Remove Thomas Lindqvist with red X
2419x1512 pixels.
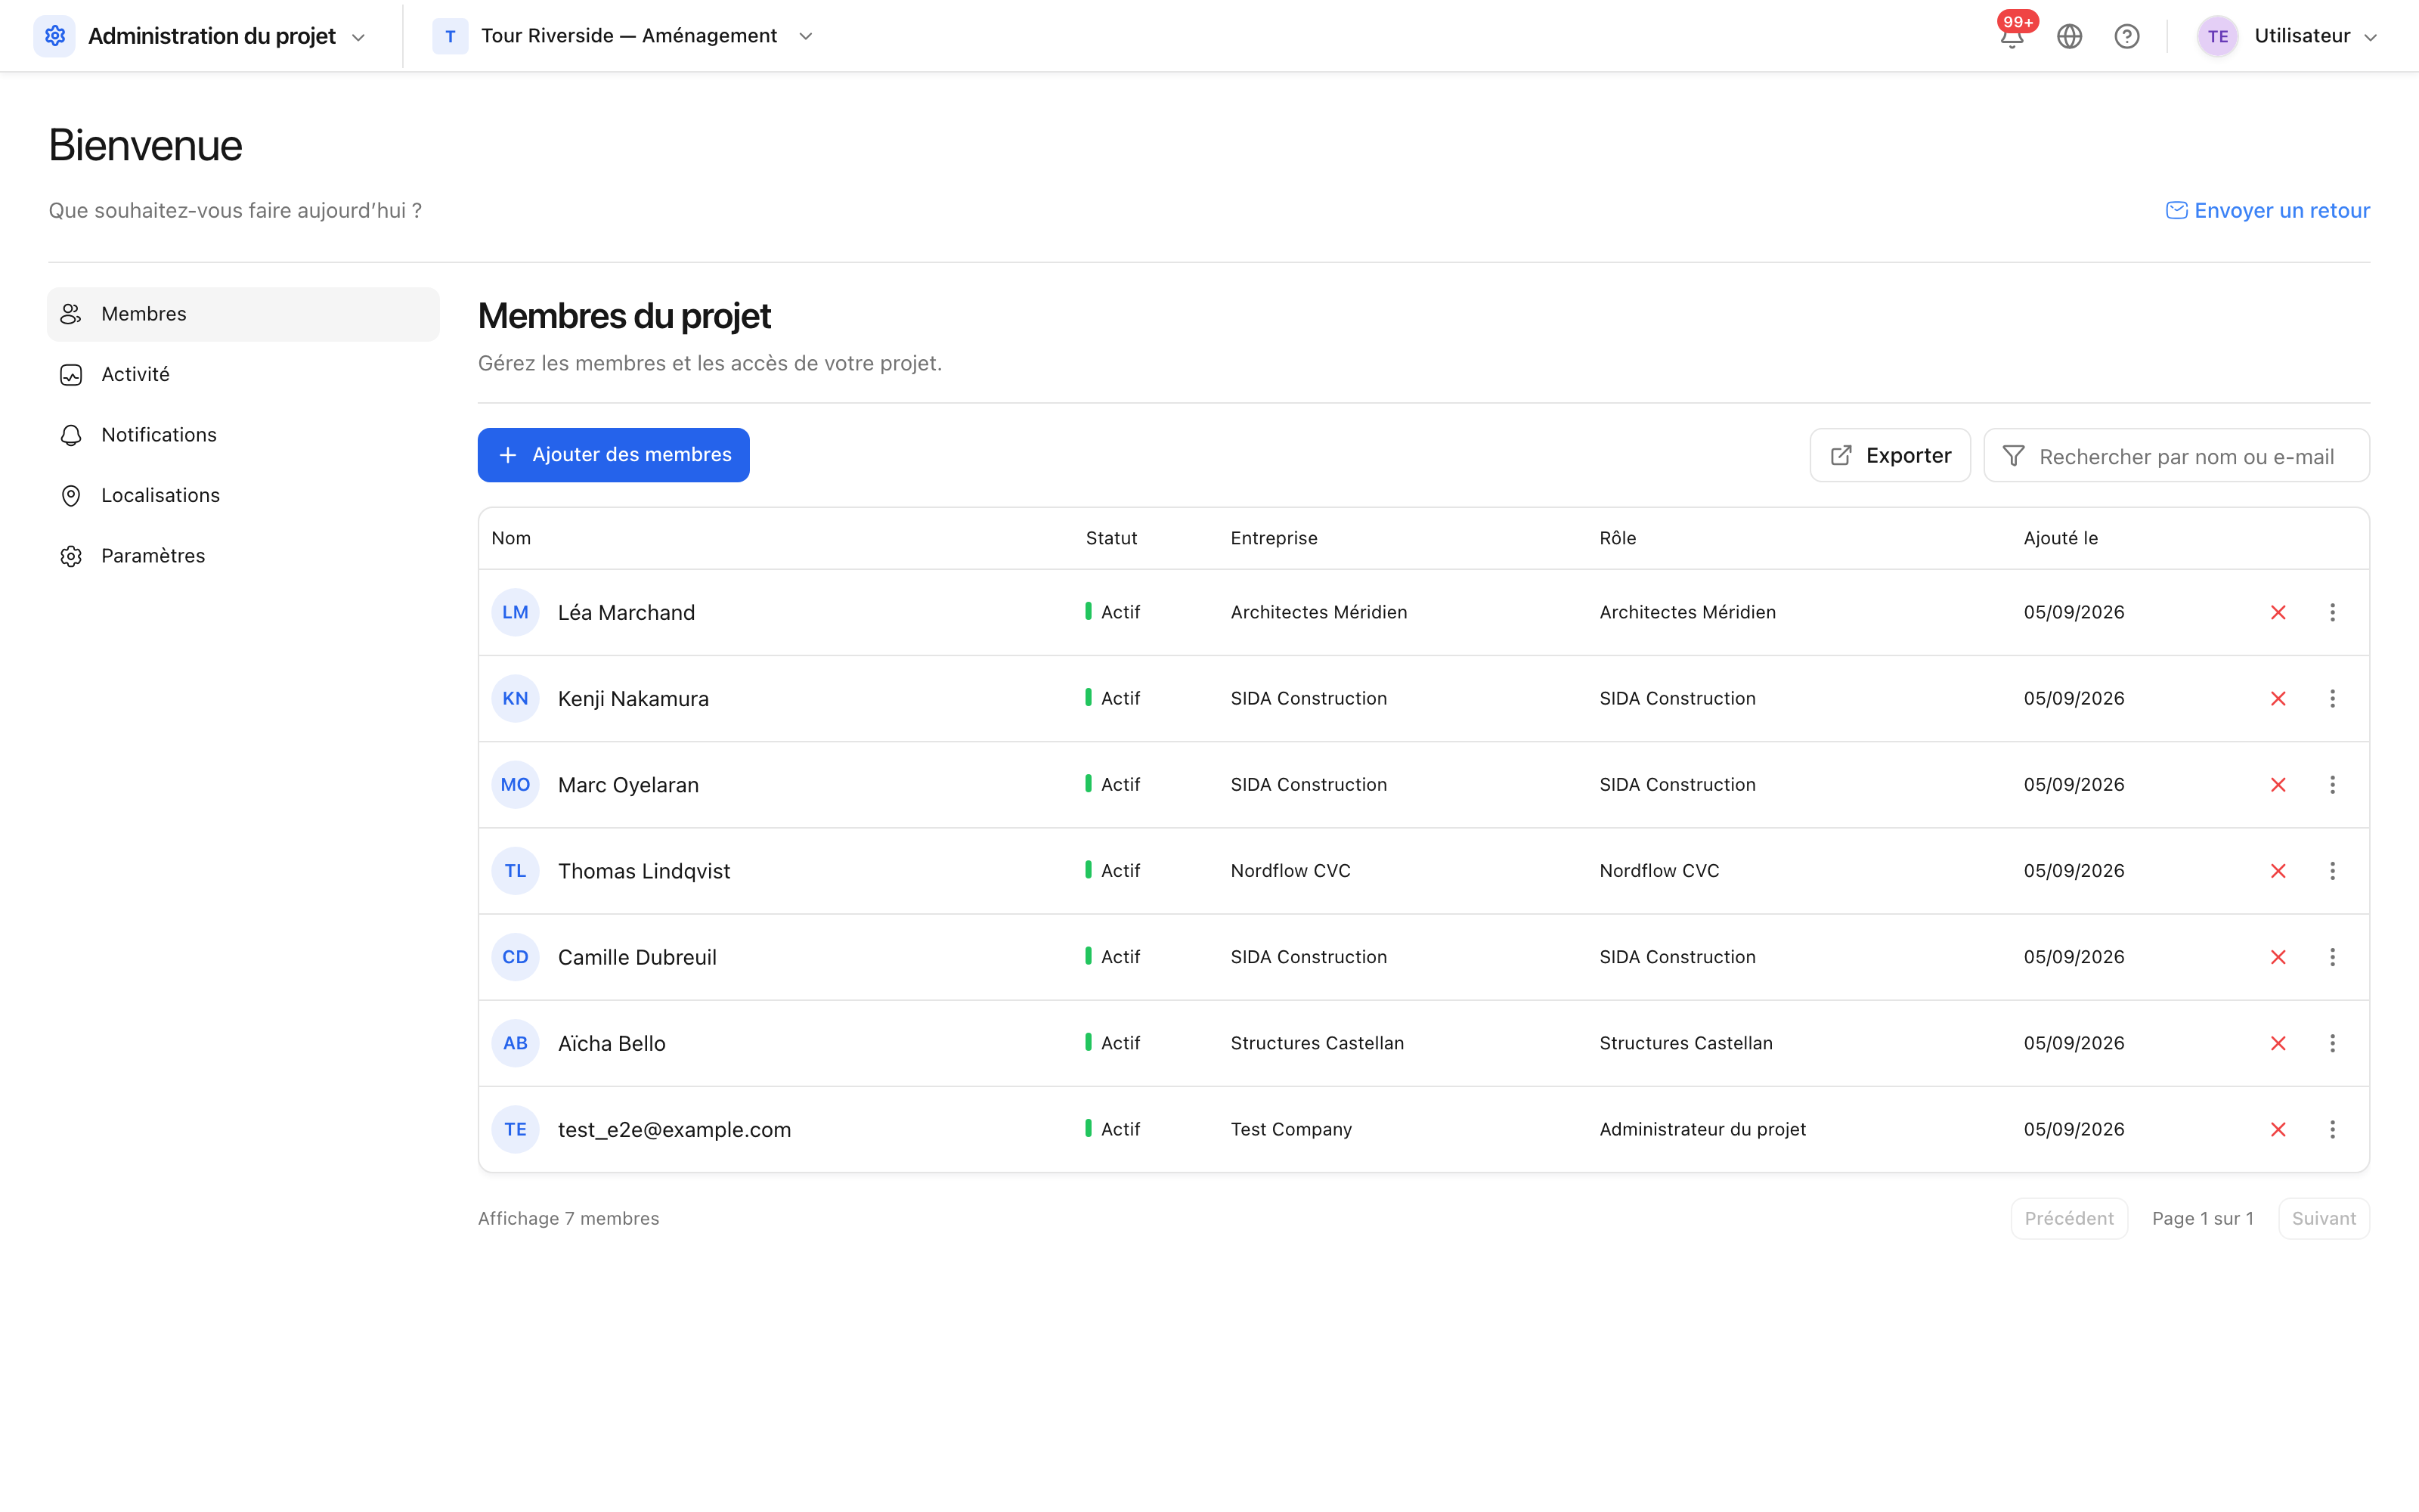coord(2278,871)
